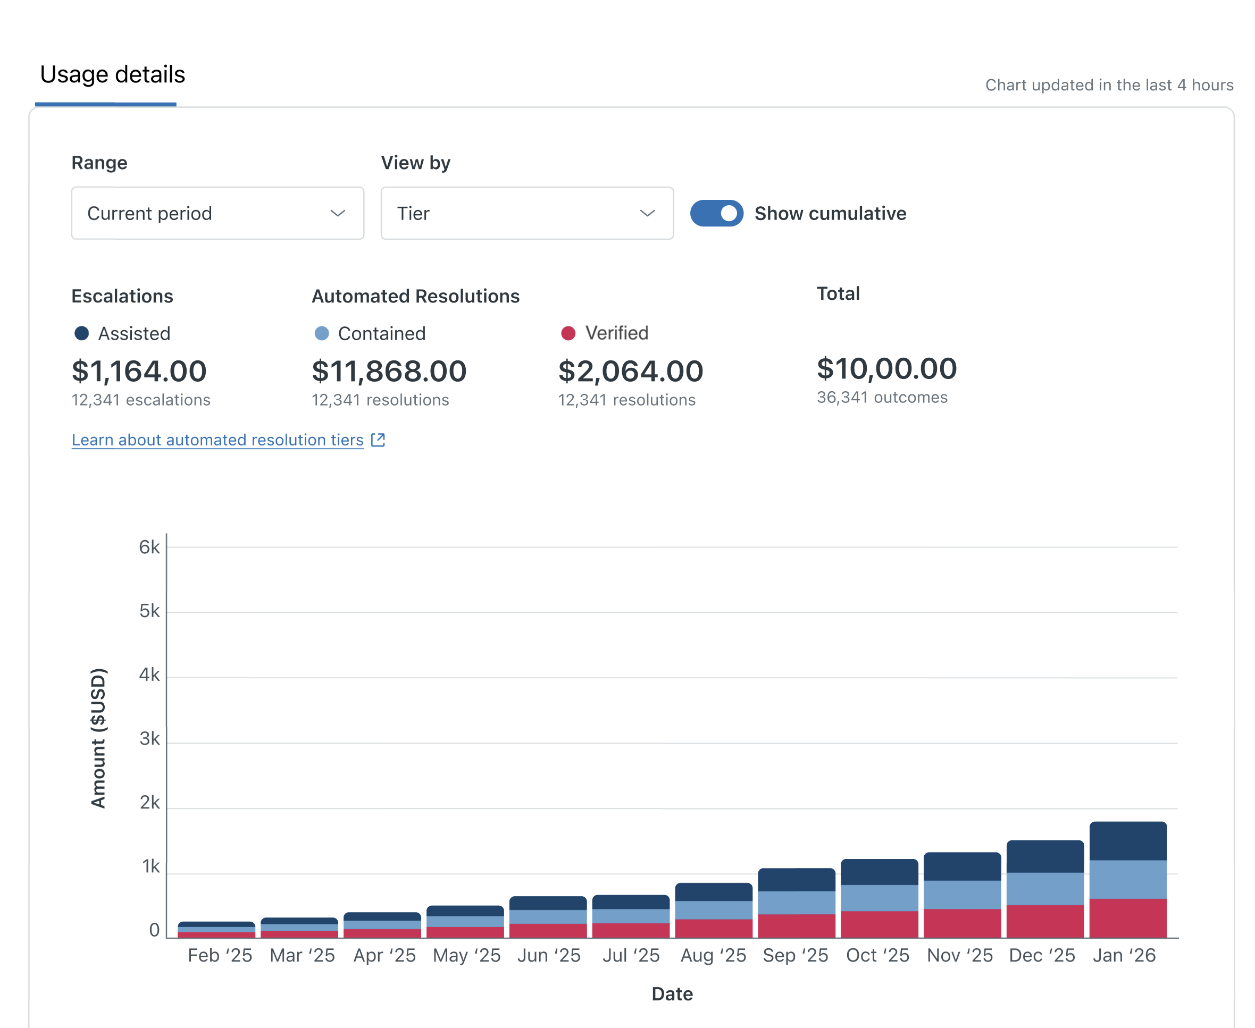The image size is (1255, 1028).
Task: Toggle the Show cumulative switch off
Action: (x=716, y=213)
